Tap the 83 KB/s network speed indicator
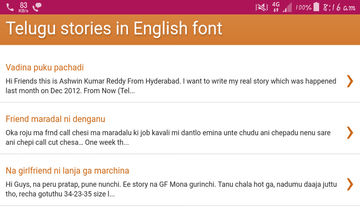This screenshot has height=216, width=360. pyautogui.click(x=24, y=7)
